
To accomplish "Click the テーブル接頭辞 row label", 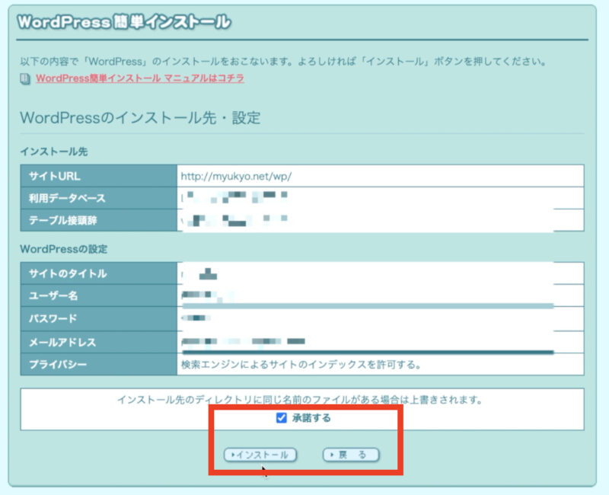I will tap(99, 220).
